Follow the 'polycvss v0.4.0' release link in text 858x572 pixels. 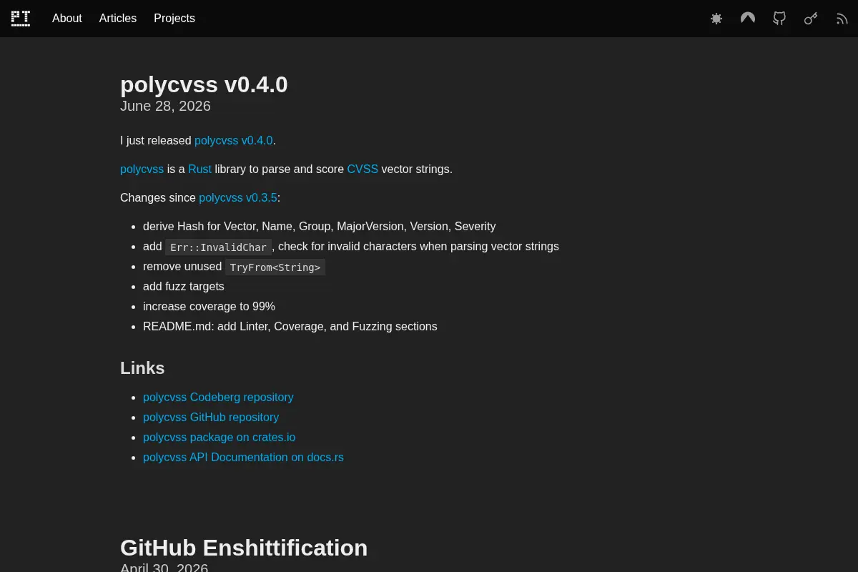point(234,141)
